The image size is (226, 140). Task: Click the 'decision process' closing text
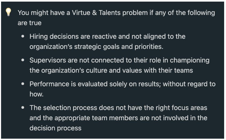(x=55, y=128)
